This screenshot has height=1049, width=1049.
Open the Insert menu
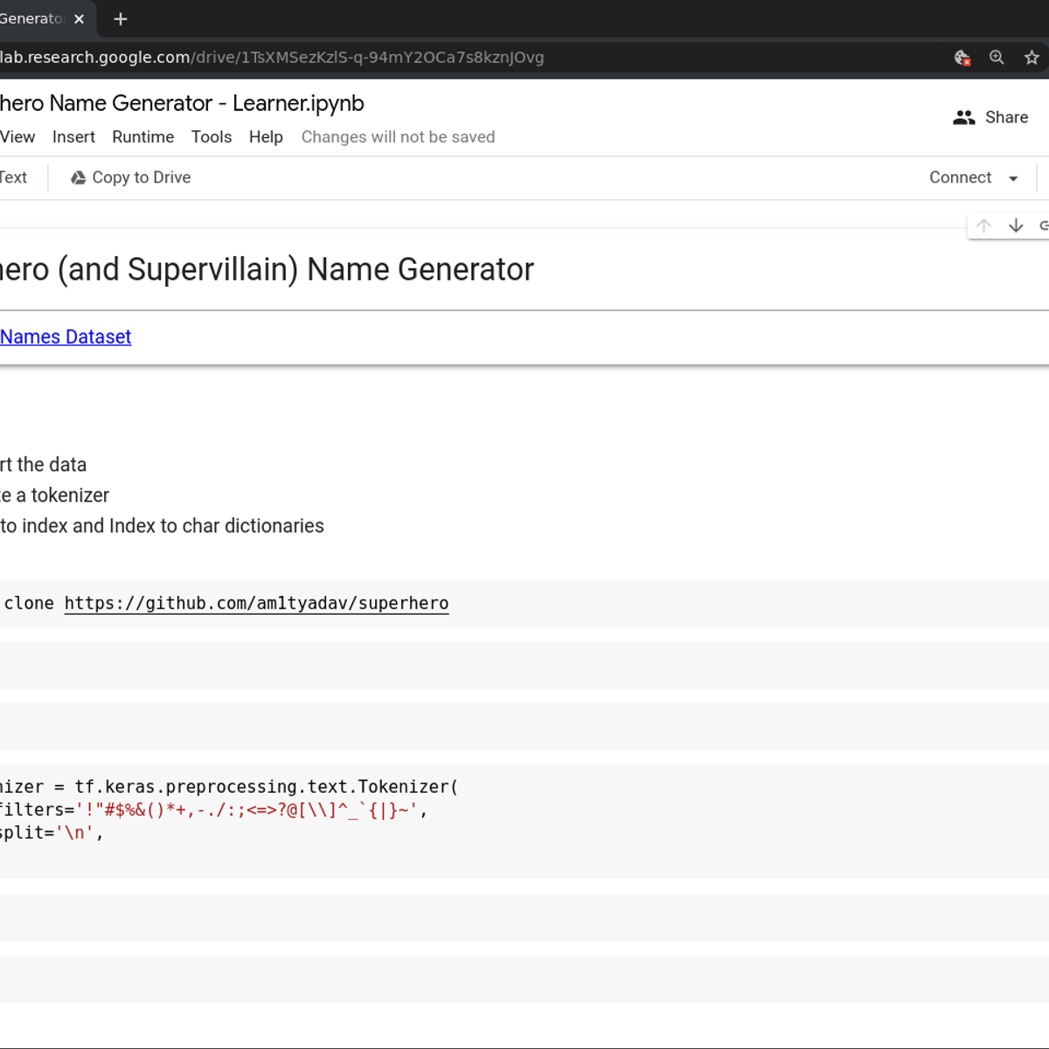73,137
